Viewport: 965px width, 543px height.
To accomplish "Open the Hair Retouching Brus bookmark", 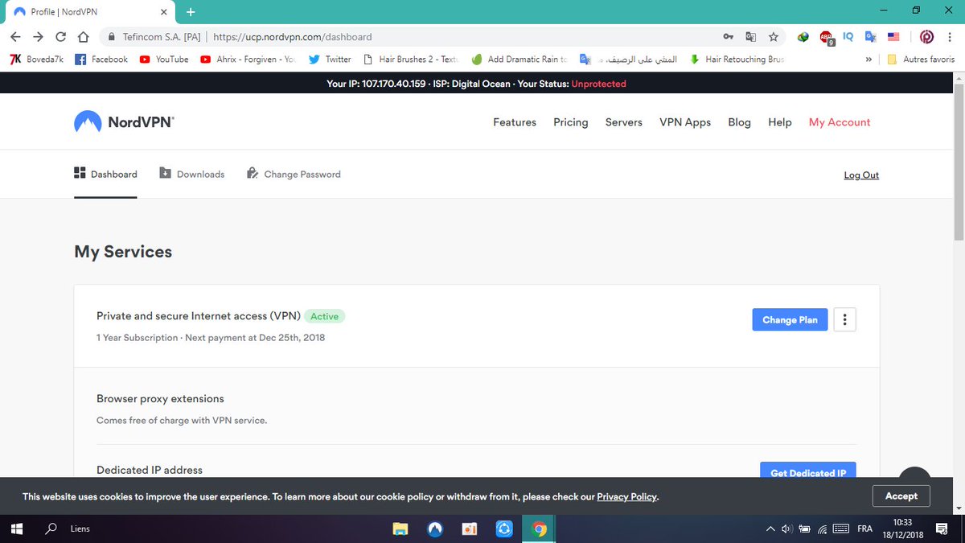I will pyautogui.click(x=737, y=59).
